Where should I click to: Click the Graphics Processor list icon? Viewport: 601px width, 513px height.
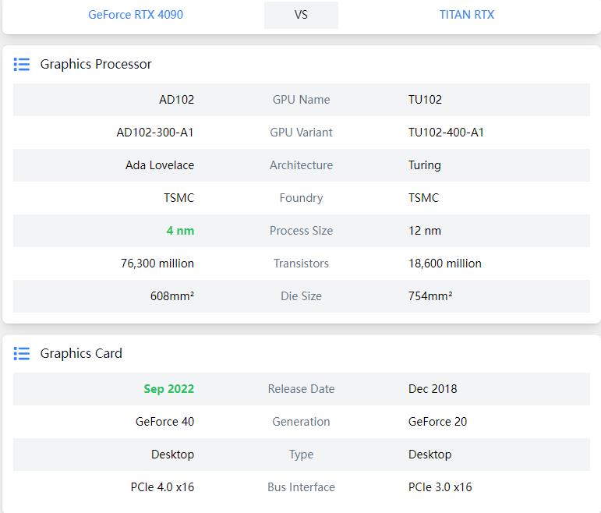[x=22, y=65]
